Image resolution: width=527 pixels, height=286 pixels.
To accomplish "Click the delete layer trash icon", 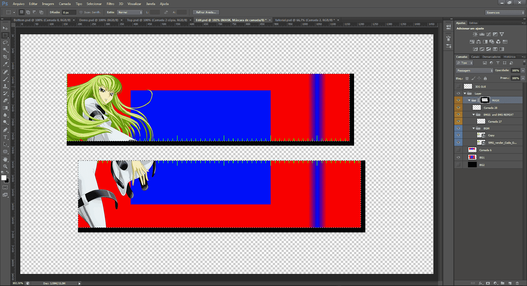I will pos(517,283).
